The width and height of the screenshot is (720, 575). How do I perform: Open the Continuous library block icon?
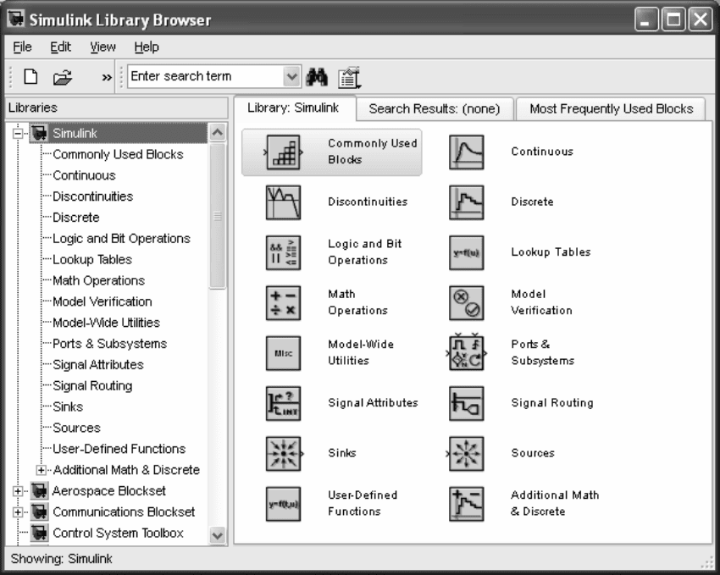(466, 152)
